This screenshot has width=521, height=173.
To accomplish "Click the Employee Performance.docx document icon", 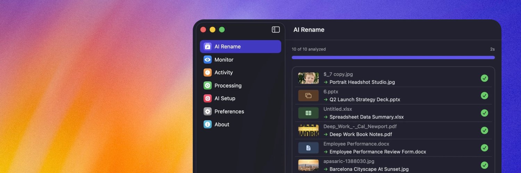I will 308,148.
